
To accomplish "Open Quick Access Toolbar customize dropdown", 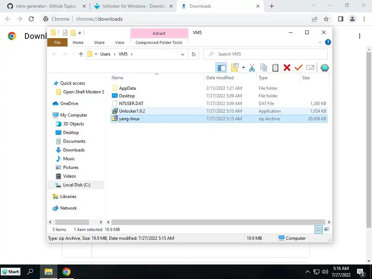I will click(x=80, y=33).
